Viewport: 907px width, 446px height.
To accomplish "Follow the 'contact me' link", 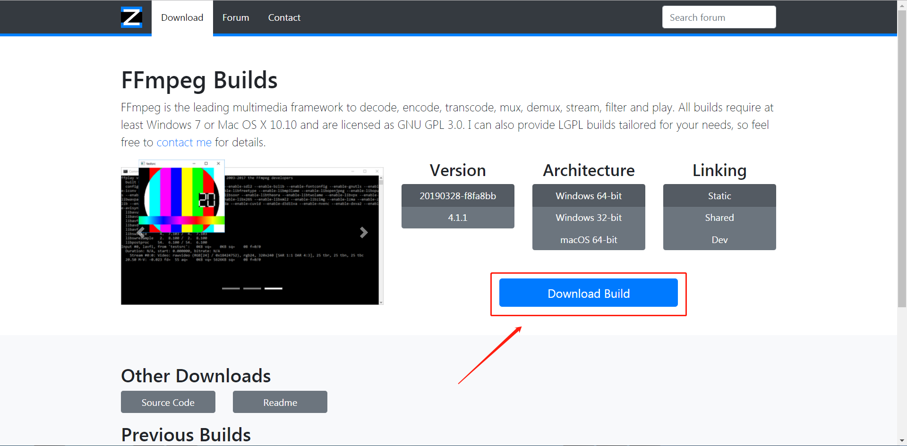I will [x=184, y=142].
